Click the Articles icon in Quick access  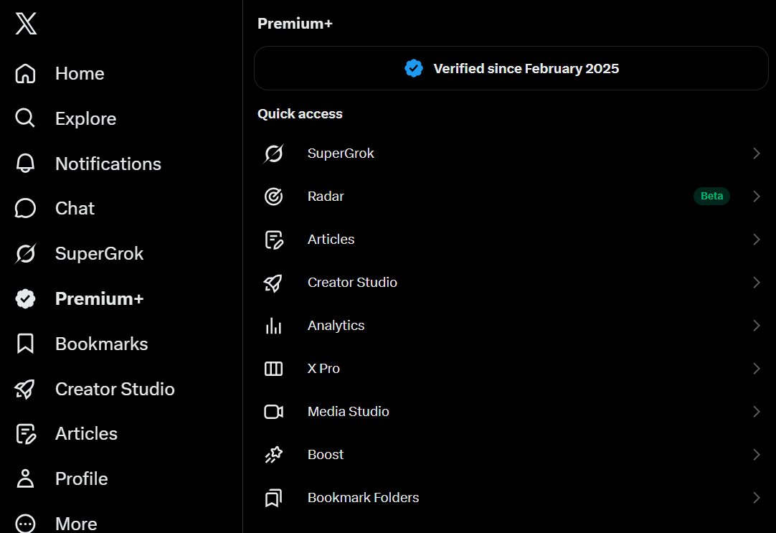point(274,240)
